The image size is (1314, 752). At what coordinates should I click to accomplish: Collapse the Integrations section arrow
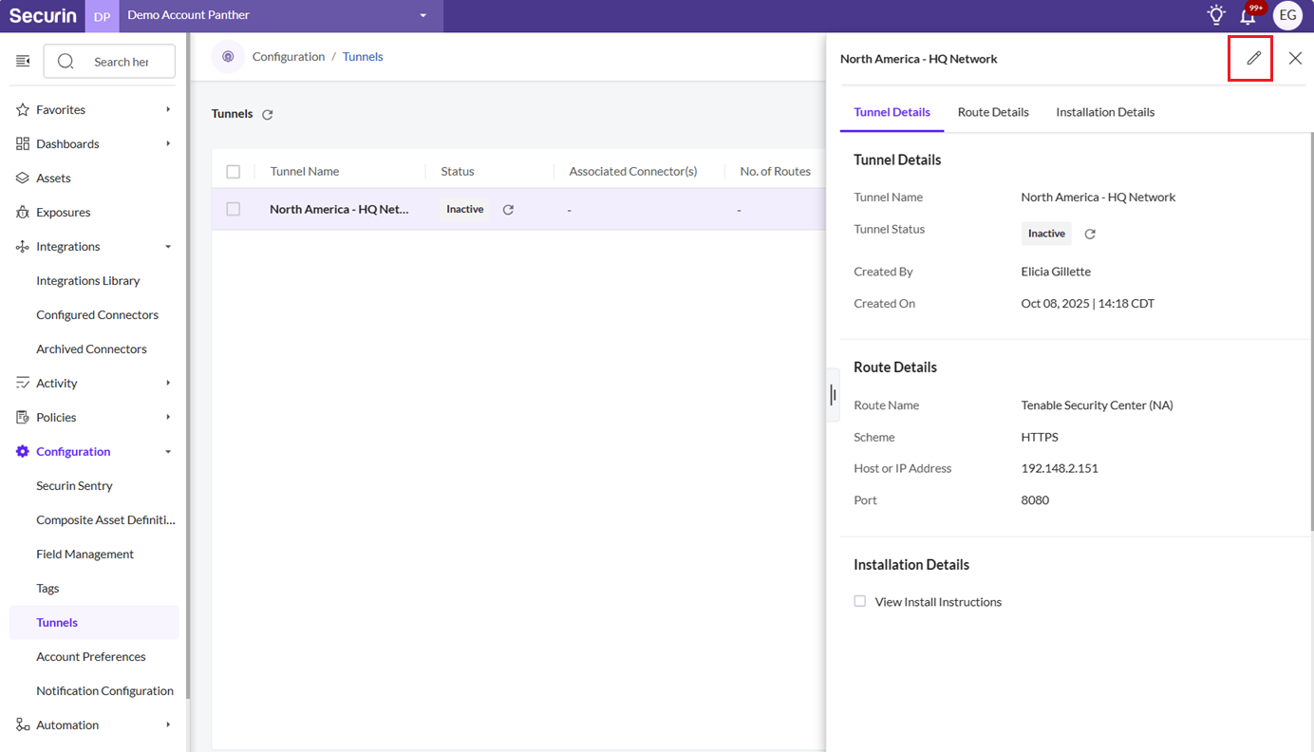168,247
